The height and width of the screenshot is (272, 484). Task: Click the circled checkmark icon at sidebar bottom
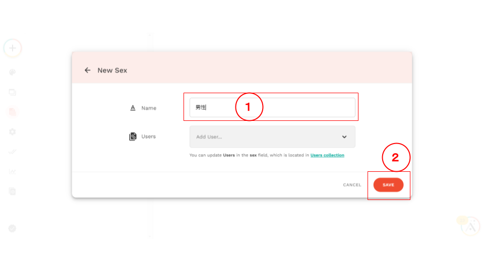[12, 229]
